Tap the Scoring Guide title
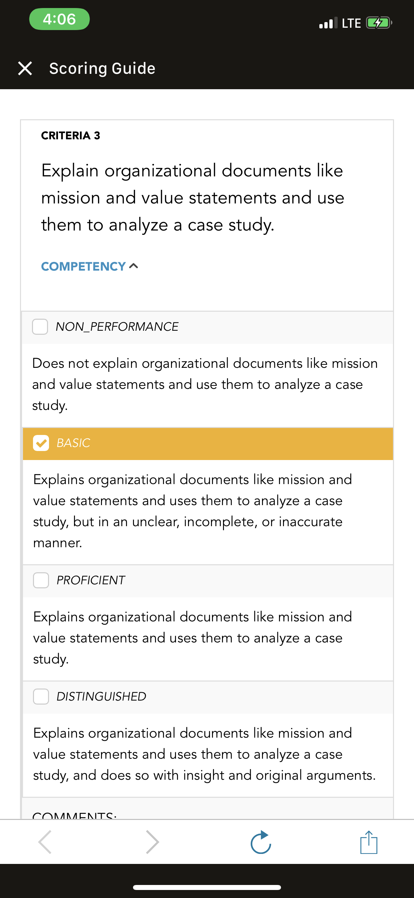This screenshot has width=414, height=898. point(102,68)
